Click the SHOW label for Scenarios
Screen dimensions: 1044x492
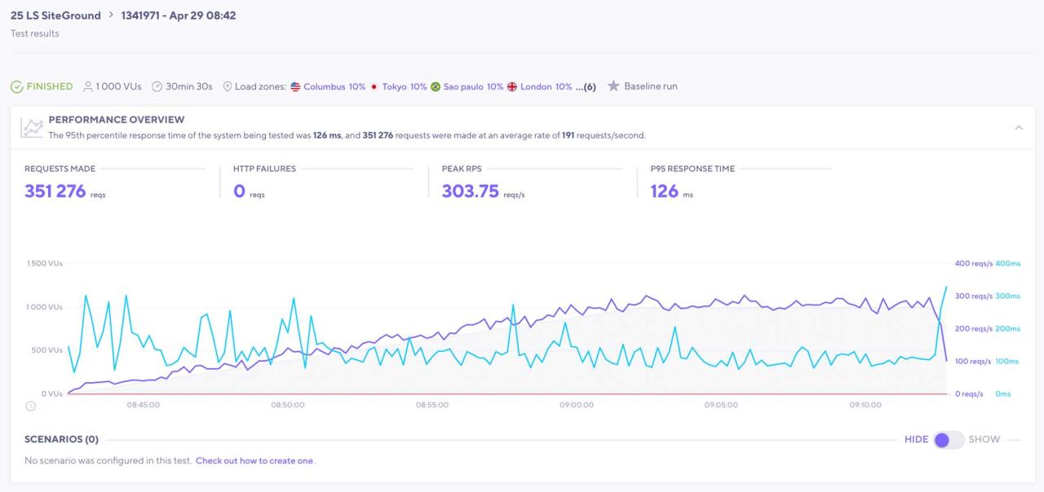(x=984, y=440)
